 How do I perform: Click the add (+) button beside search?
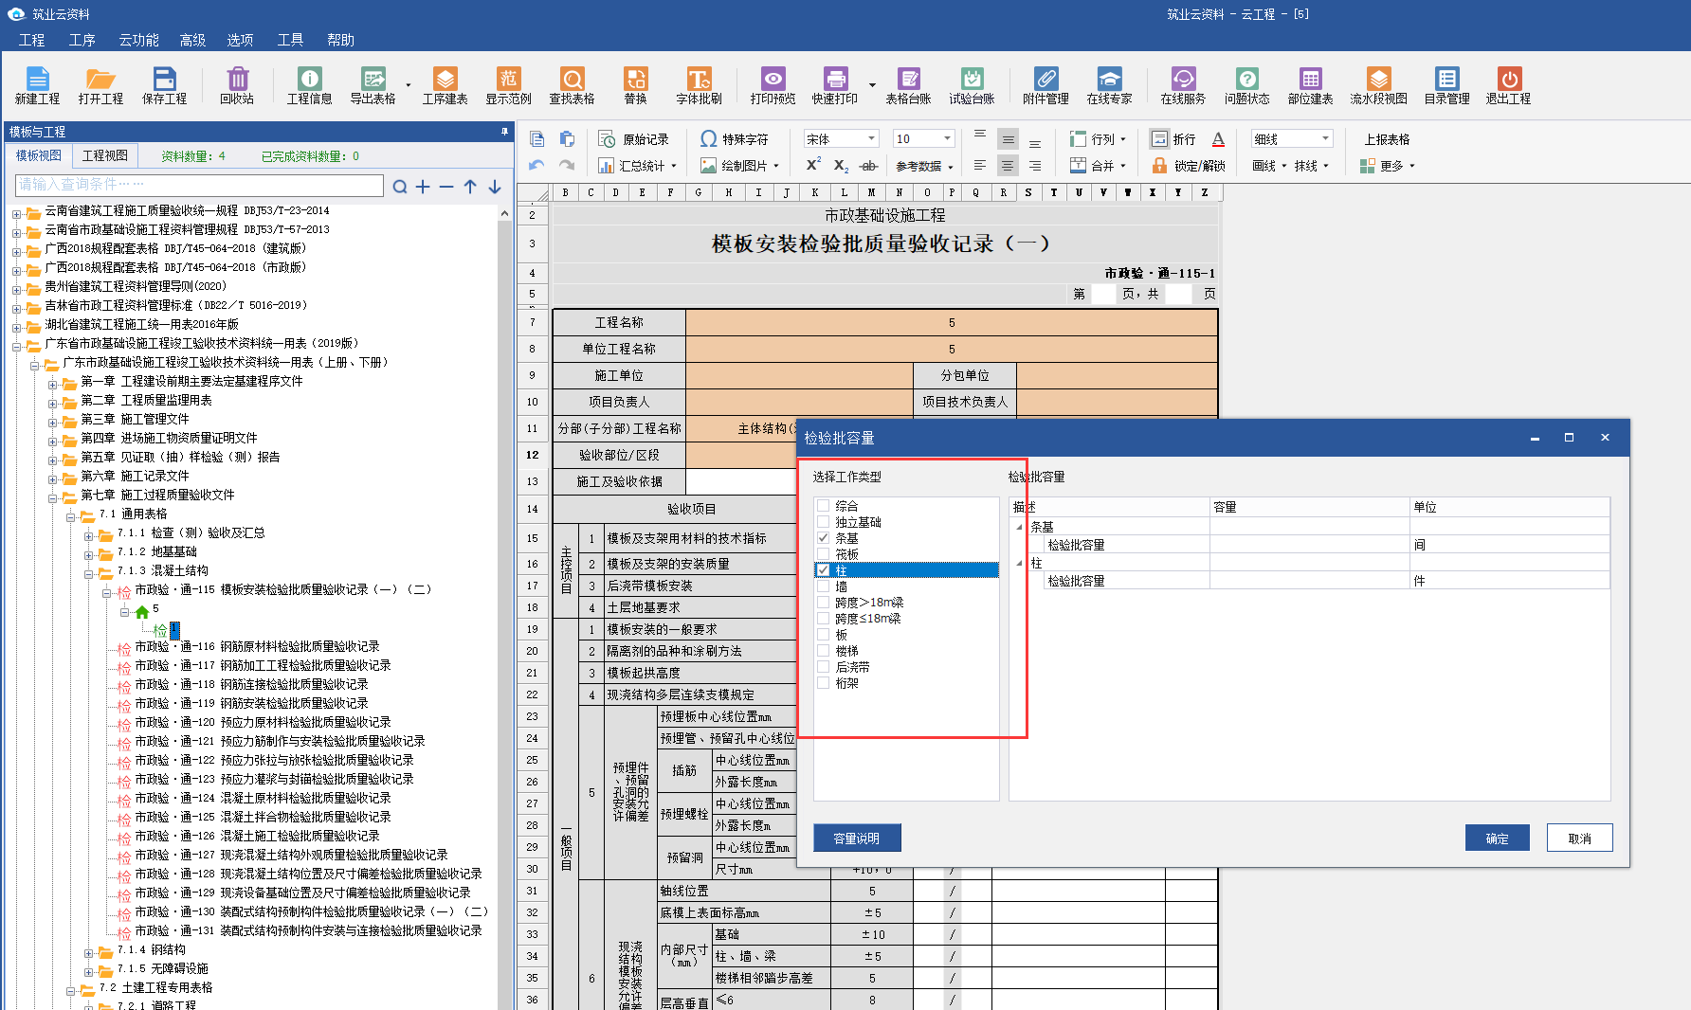tap(423, 187)
